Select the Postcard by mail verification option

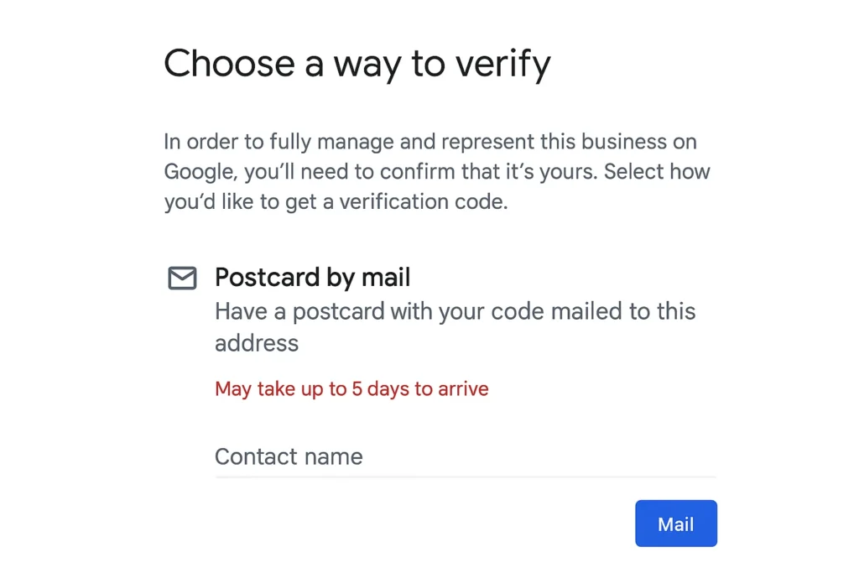(x=313, y=278)
